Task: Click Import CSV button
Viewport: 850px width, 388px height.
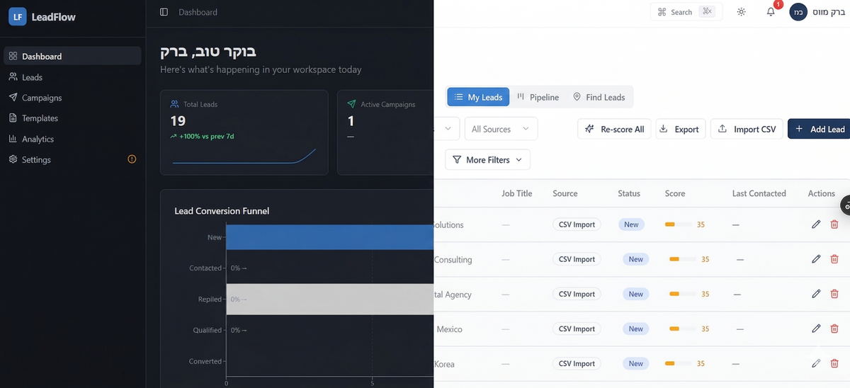Action: (747, 129)
